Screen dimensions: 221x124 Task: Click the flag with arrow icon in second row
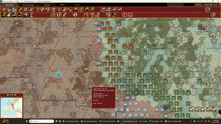click(x=86, y=15)
